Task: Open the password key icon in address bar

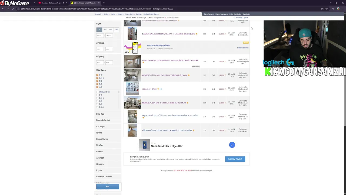Action: point(322,9)
